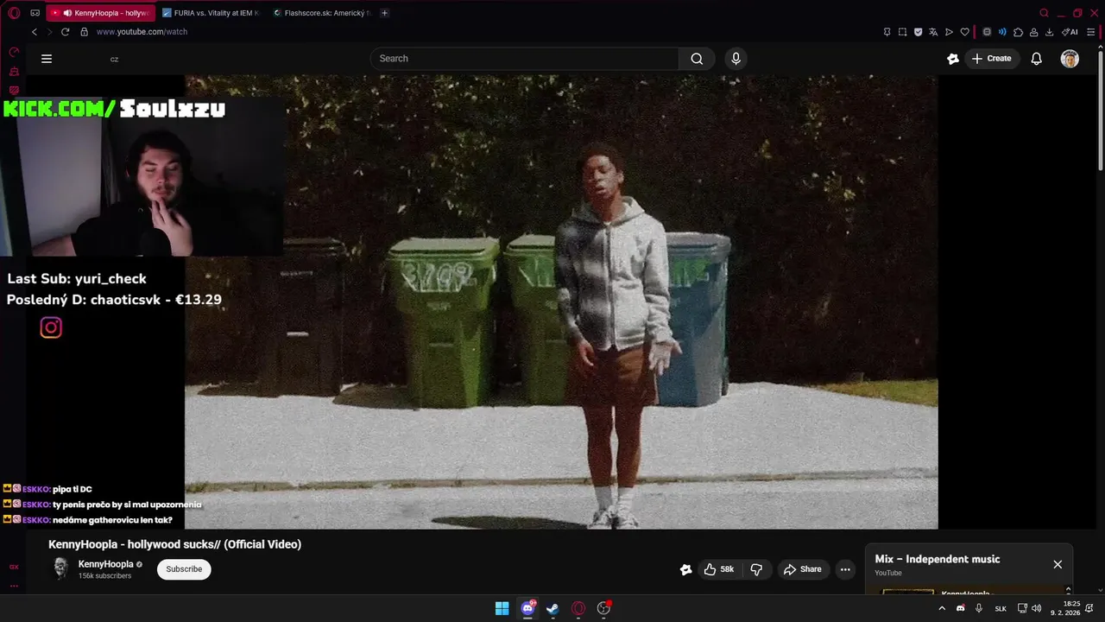
Task: Start voice search with microphone
Action: 736,59
